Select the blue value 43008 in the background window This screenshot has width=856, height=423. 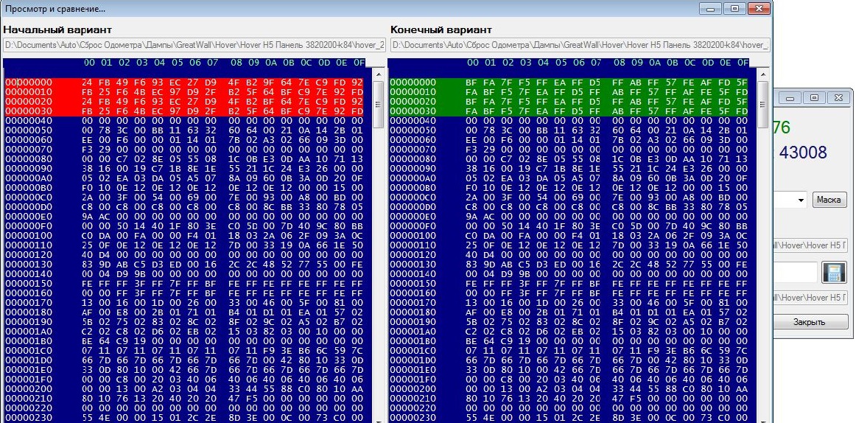[803, 153]
